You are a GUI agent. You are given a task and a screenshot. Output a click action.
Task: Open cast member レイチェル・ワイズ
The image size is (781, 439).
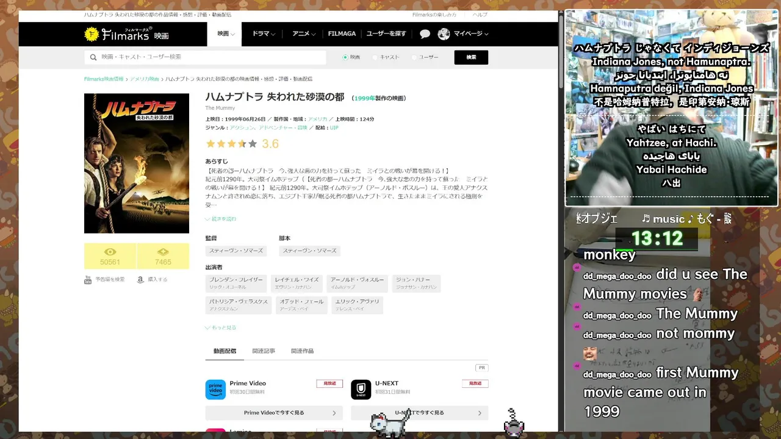coord(297,283)
